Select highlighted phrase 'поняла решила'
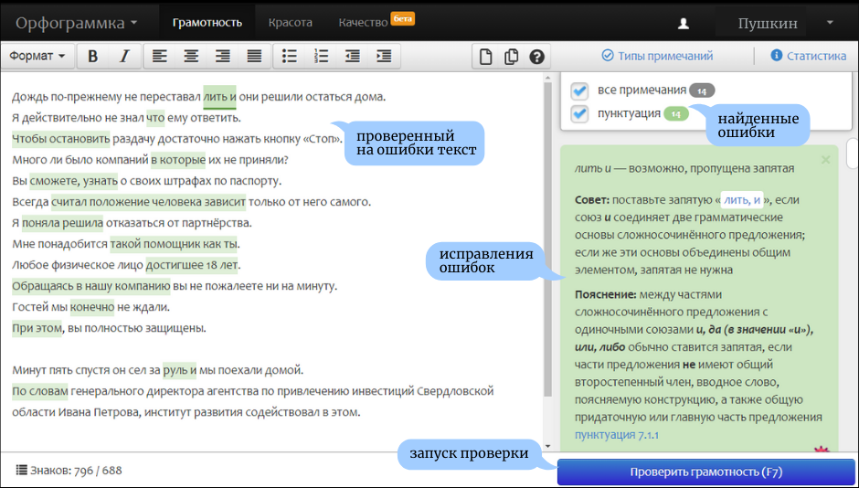The image size is (859, 488). pos(62,223)
